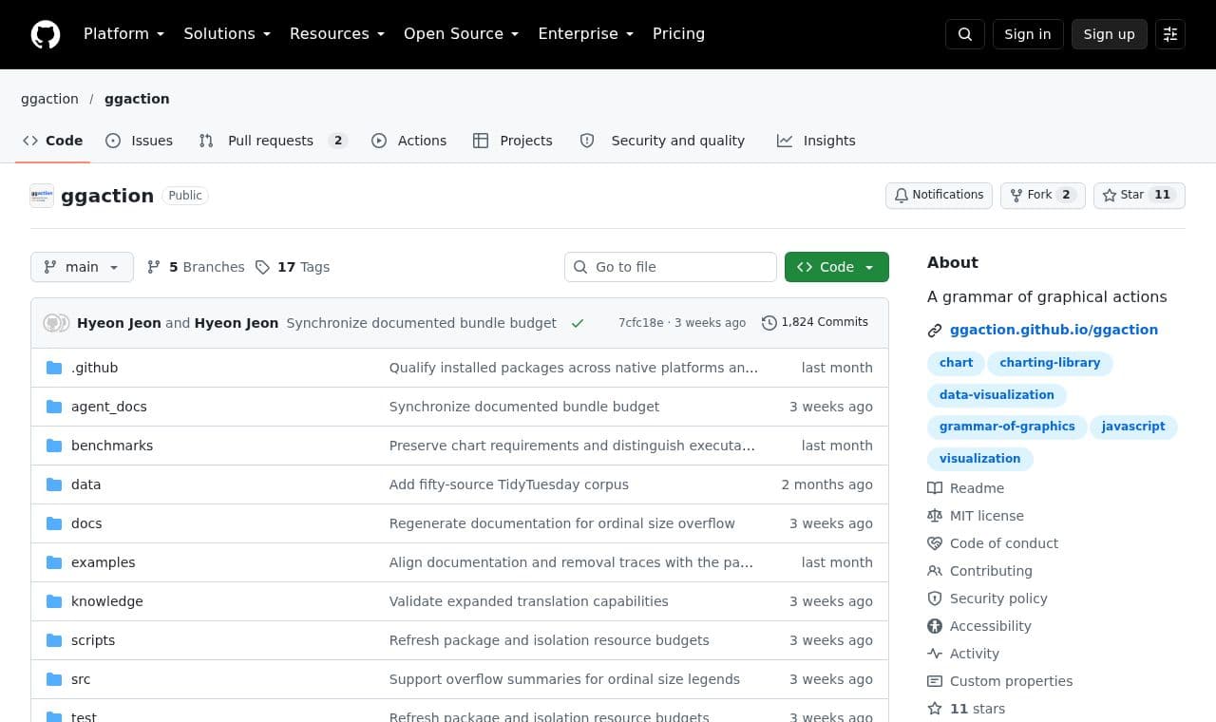Open the main branch selector dropdown
1216x722 pixels.
82,267
